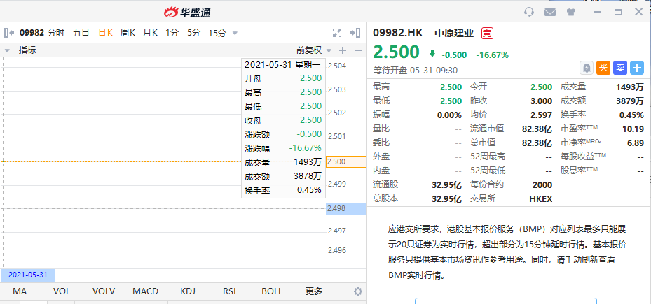Expand the 指标 indicator dropdown

[x=7, y=50]
